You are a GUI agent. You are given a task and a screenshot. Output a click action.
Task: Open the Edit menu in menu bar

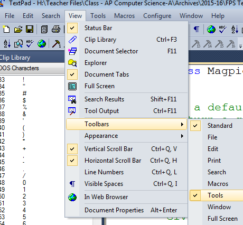(28, 16)
